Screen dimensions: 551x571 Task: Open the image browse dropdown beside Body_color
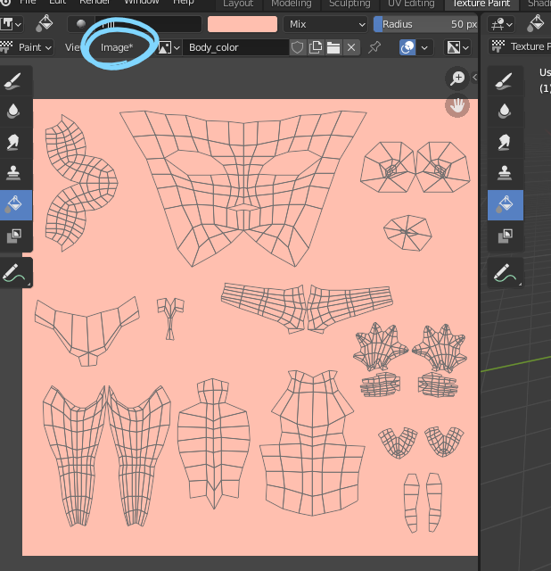click(169, 47)
